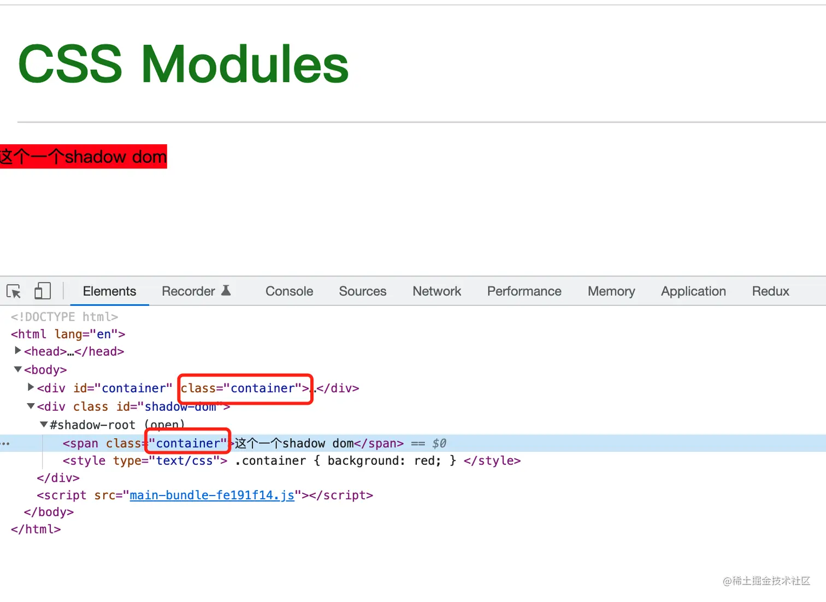Image resolution: width=826 pixels, height=602 pixels.
Task: Open the Memory tab
Action: 611,291
